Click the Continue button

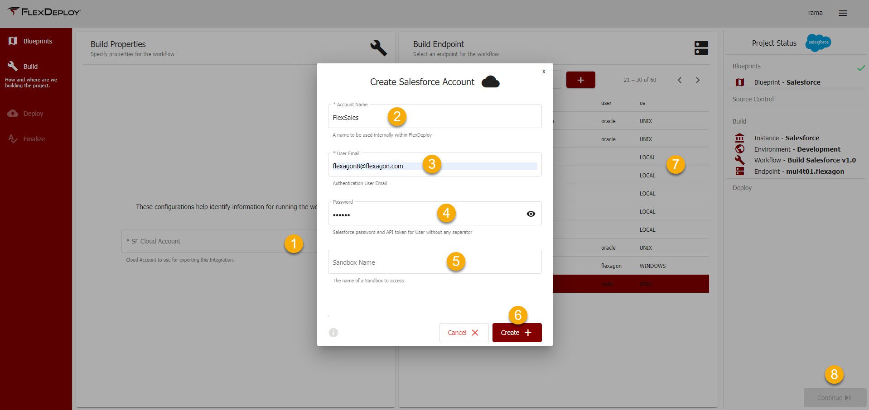pos(835,398)
